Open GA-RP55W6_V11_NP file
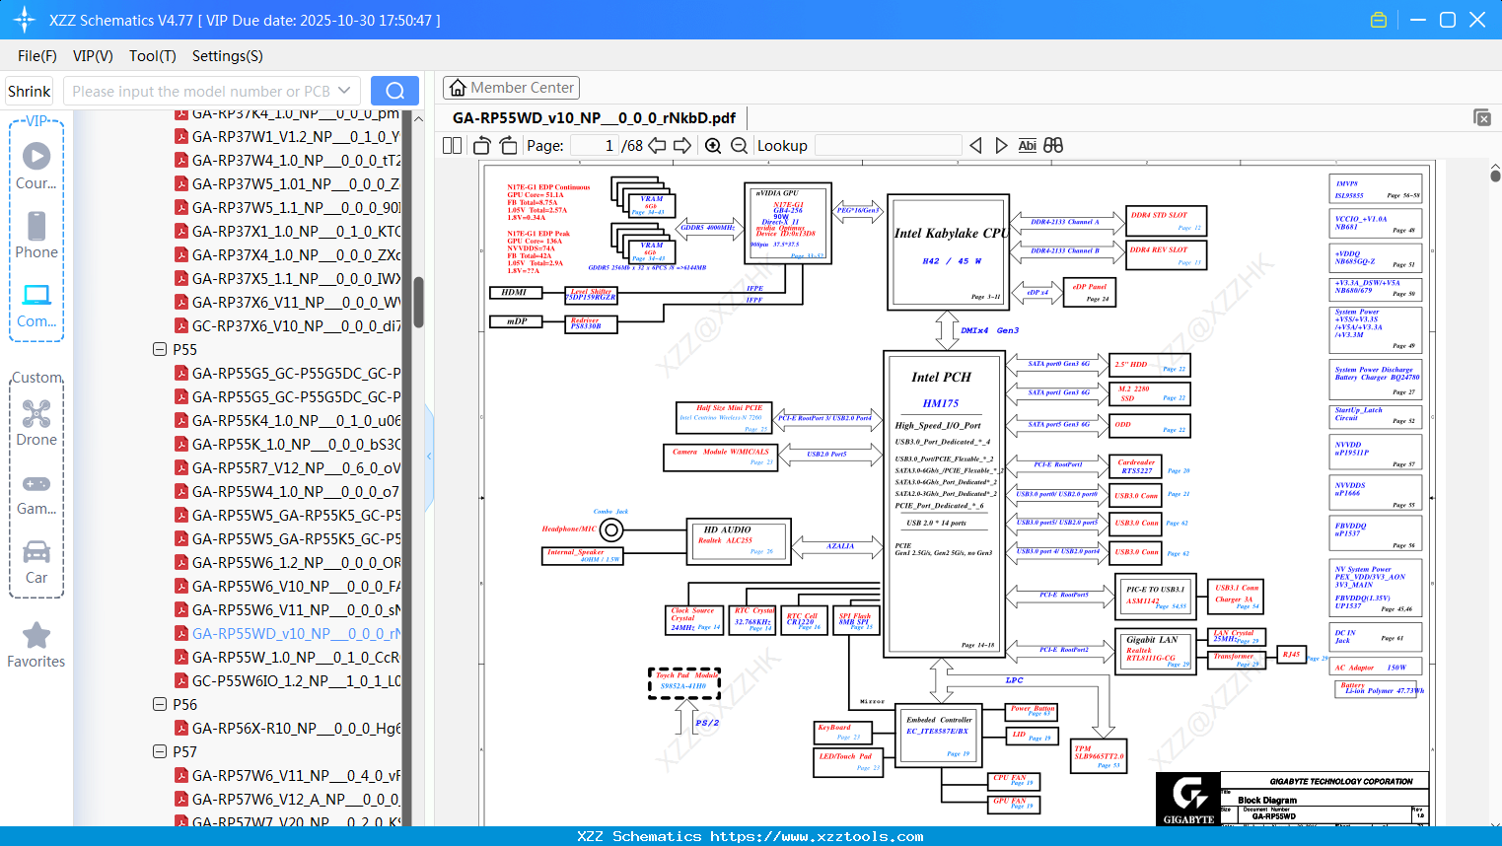The width and height of the screenshot is (1502, 846). (x=296, y=609)
